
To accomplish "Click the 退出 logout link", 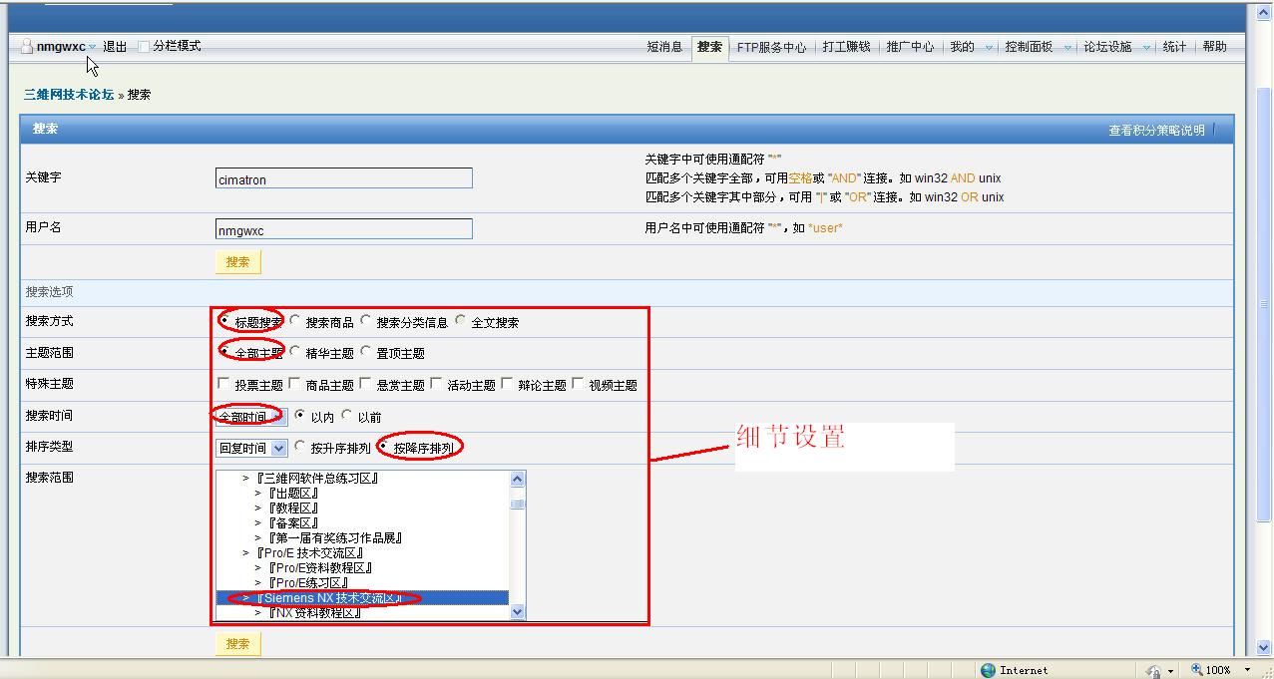I will (115, 46).
